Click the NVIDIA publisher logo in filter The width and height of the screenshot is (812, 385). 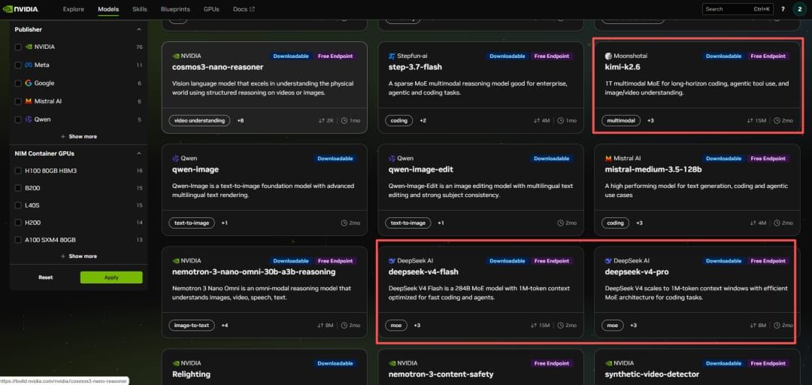click(x=29, y=47)
